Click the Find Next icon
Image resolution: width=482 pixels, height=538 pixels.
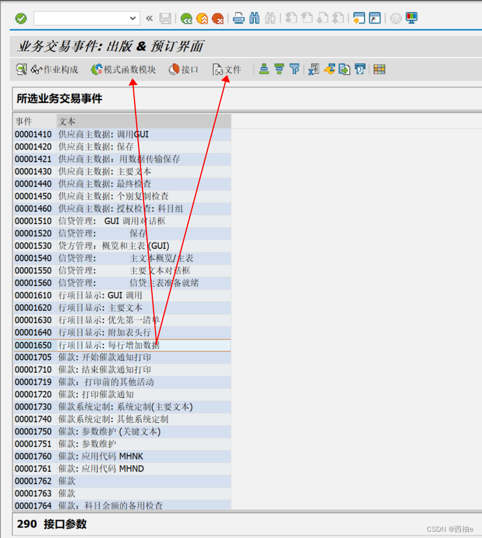270,18
